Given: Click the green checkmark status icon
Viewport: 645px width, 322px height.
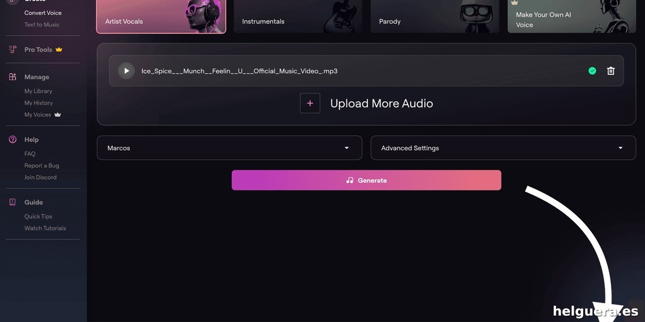Looking at the screenshot, I should point(592,71).
